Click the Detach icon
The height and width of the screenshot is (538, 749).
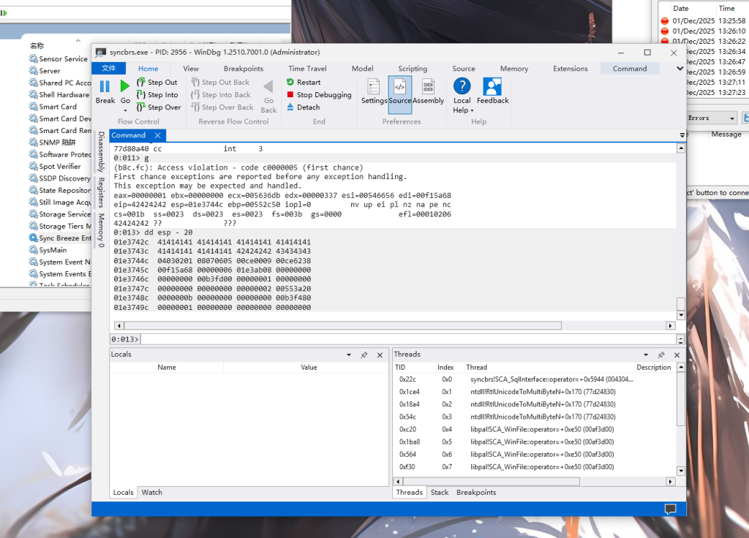[x=290, y=107]
